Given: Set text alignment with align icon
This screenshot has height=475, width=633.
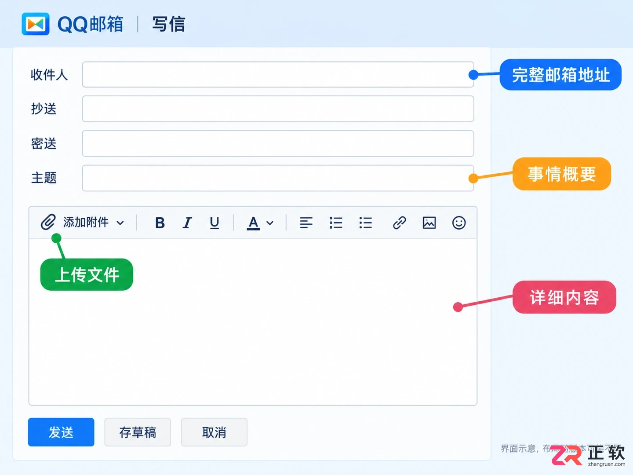Looking at the screenshot, I should (306, 223).
